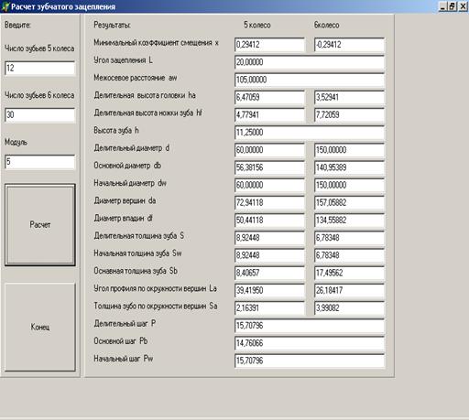The width and height of the screenshot is (469, 420).
Task: Click wheel 6 Диаметр впадин df field
Action: 349,221
